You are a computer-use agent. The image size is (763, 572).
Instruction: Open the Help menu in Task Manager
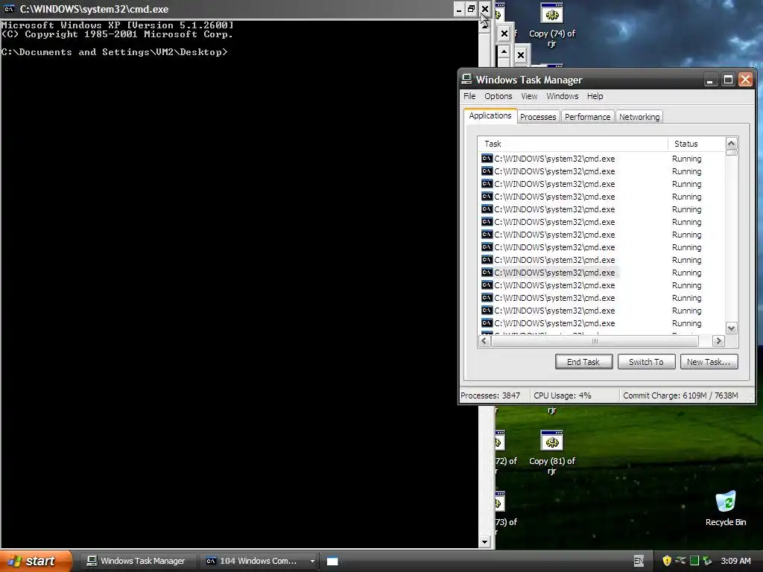click(x=595, y=96)
